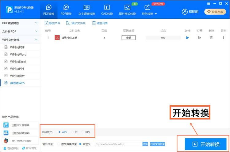230x152 pixels.
Task: Open more options three-dot icon
Action: (223, 38)
